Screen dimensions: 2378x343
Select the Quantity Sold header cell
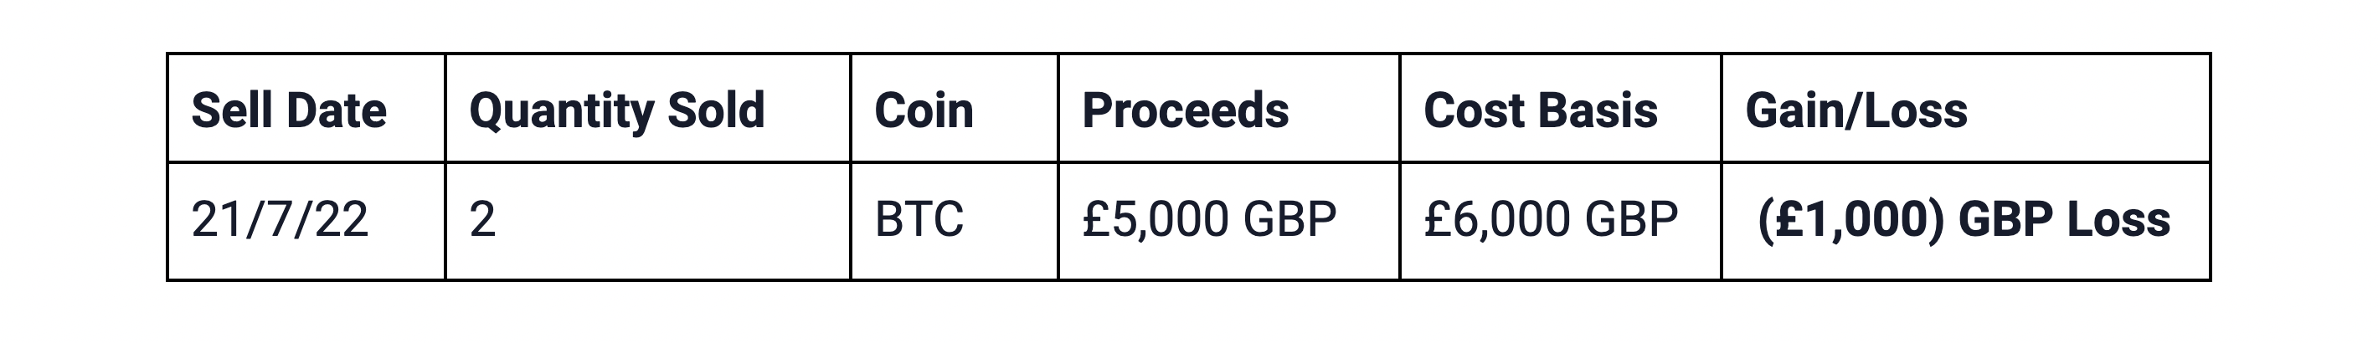coord(616,110)
